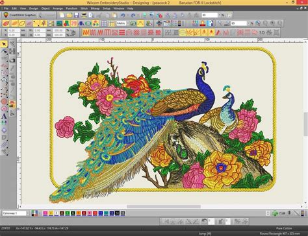Click the zoom percentage field in top toolbar
Screen dimensions: 308x236
(x=210, y=16)
